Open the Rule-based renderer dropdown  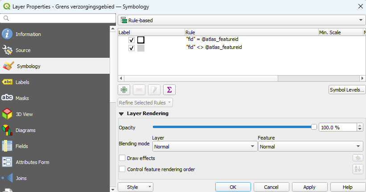(x=241, y=20)
